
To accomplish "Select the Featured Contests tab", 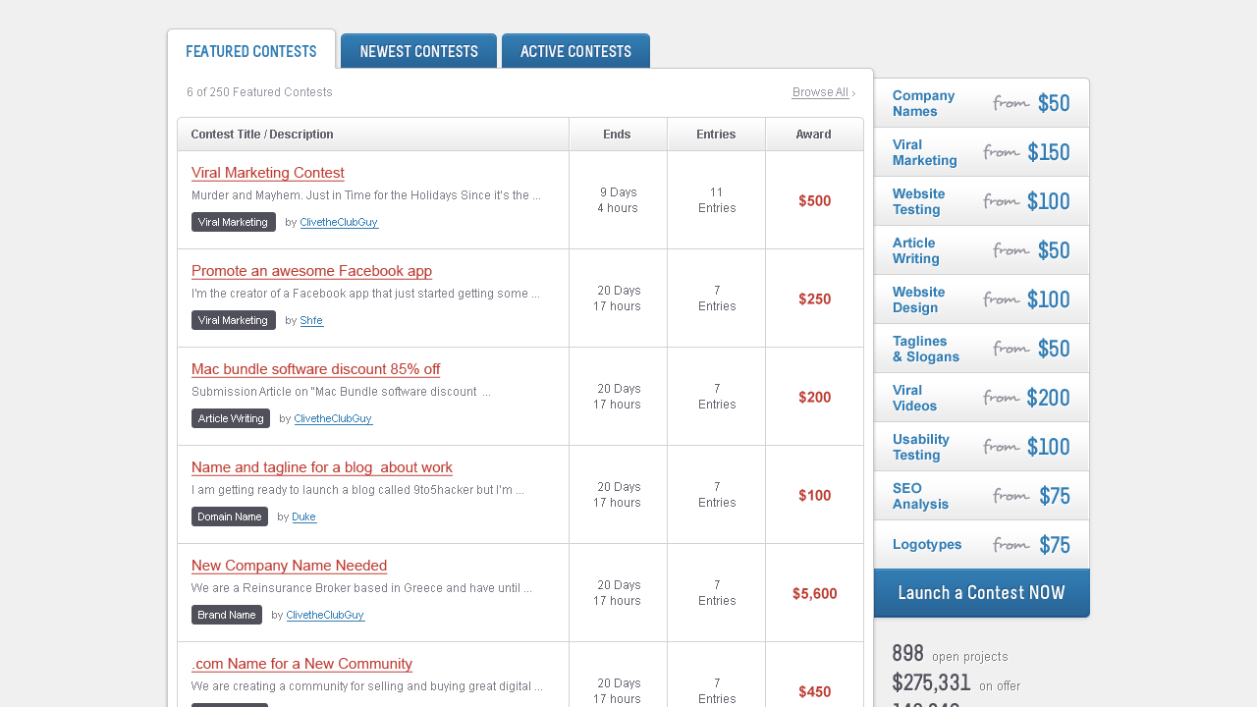I will [251, 50].
